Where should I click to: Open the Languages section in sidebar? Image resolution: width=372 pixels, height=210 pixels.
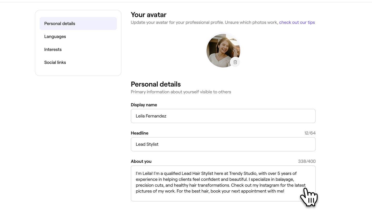click(55, 36)
